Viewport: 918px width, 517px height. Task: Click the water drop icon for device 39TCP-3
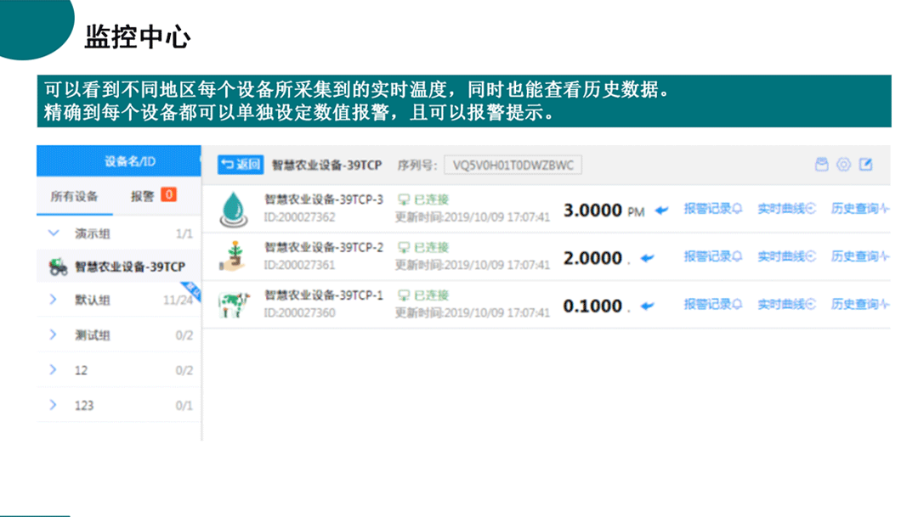coord(231,209)
